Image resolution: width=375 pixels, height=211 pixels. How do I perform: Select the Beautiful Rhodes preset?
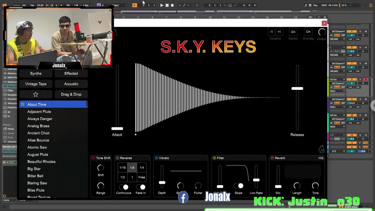pos(41,162)
